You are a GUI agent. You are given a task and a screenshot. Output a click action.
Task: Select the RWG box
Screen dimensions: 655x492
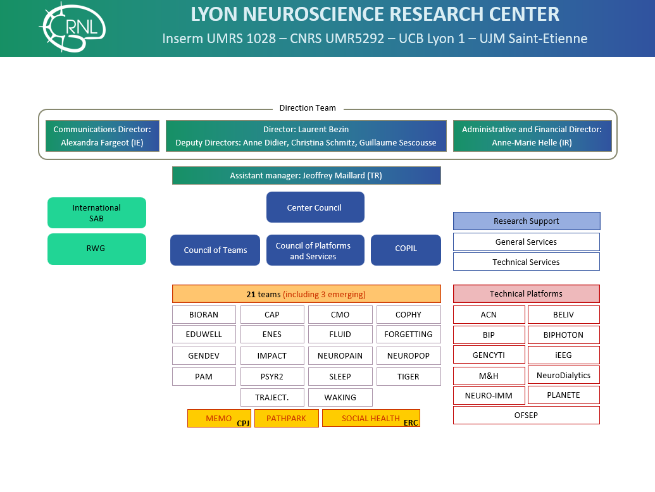pos(96,249)
